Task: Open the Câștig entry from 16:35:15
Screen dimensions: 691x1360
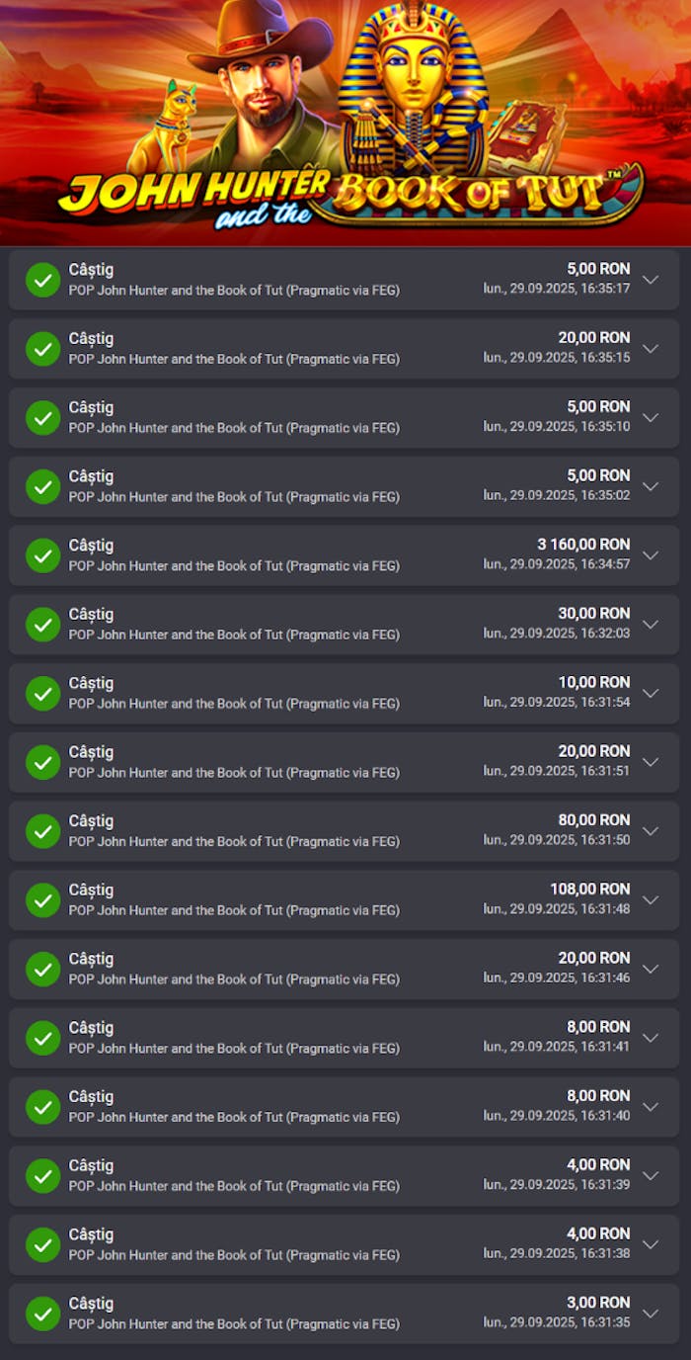Action: coord(344,349)
